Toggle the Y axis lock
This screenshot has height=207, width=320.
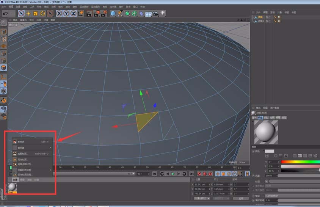[66, 13]
